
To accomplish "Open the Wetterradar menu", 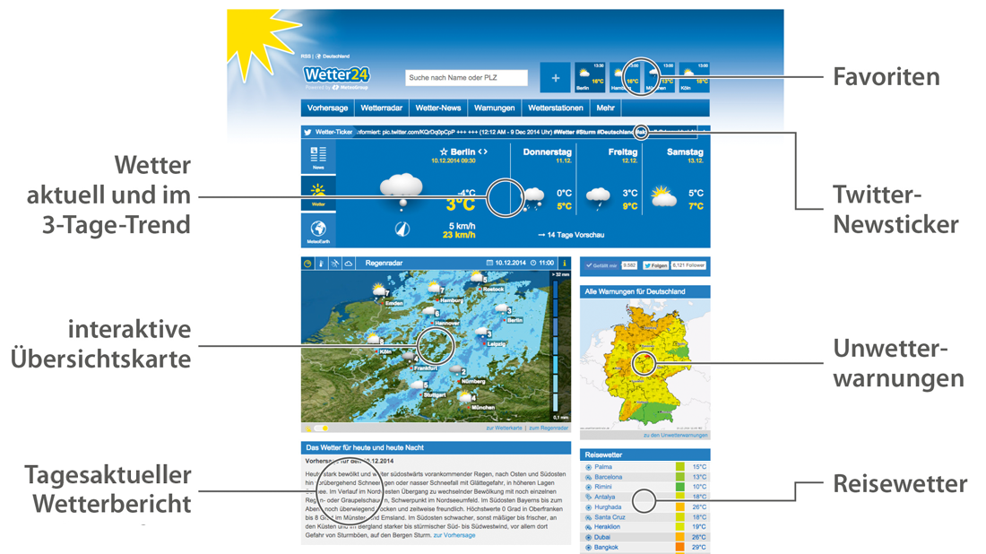I will [382, 108].
